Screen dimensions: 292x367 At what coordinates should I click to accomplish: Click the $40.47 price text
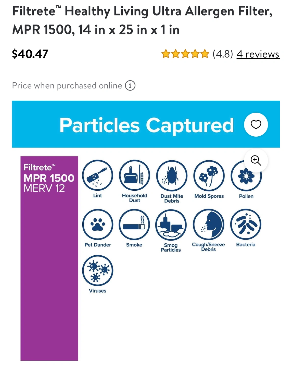pyautogui.click(x=30, y=54)
